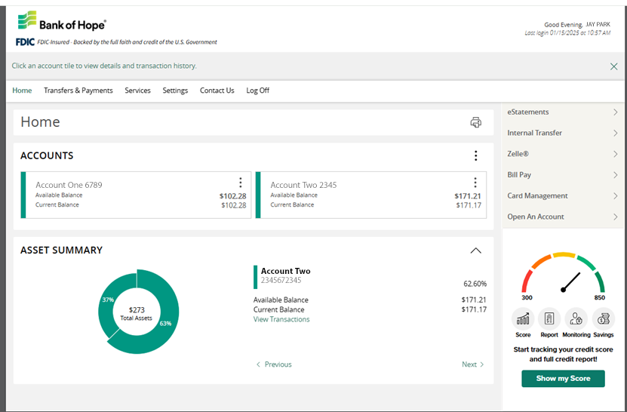Click the credit Score icon
The height and width of the screenshot is (412, 627).
tap(523, 318)
